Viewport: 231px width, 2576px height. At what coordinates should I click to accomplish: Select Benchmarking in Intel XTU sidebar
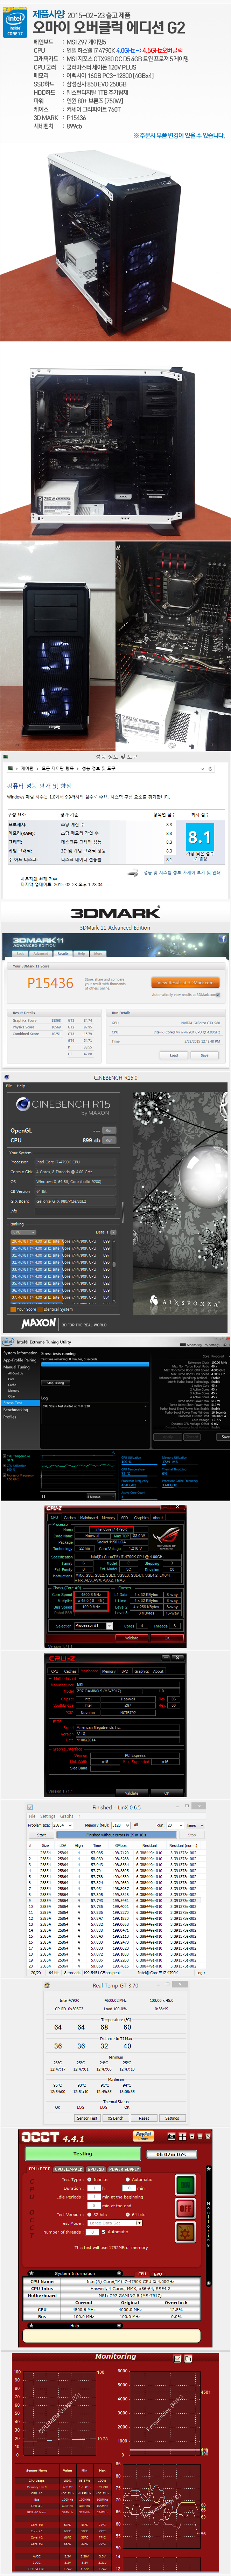pyautogui.click(x=16, y=1410)
